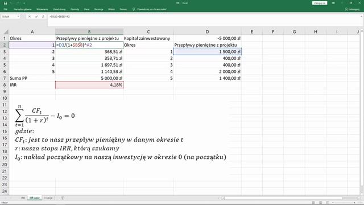Image resolution: width=364 pixels, height=205 pixels.
Task: Switch to the IRR sheet tab
Action: (23, 198)
